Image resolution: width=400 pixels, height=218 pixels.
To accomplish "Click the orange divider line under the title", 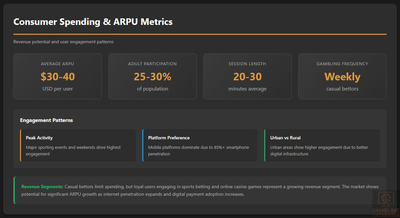I will (x=200, y=34).
